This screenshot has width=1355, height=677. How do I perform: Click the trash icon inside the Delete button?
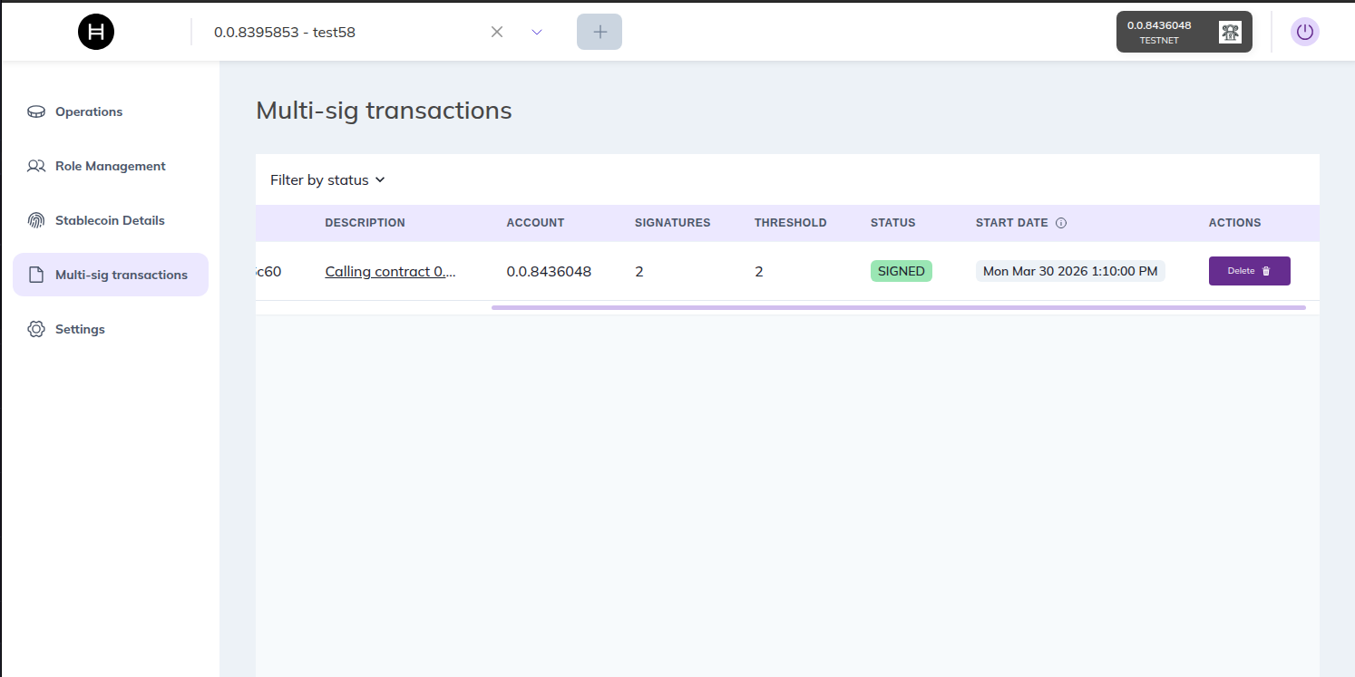(x=1266, y=270)
